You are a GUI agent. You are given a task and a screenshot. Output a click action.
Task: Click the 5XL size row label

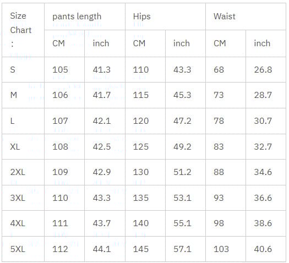point(23,249)
